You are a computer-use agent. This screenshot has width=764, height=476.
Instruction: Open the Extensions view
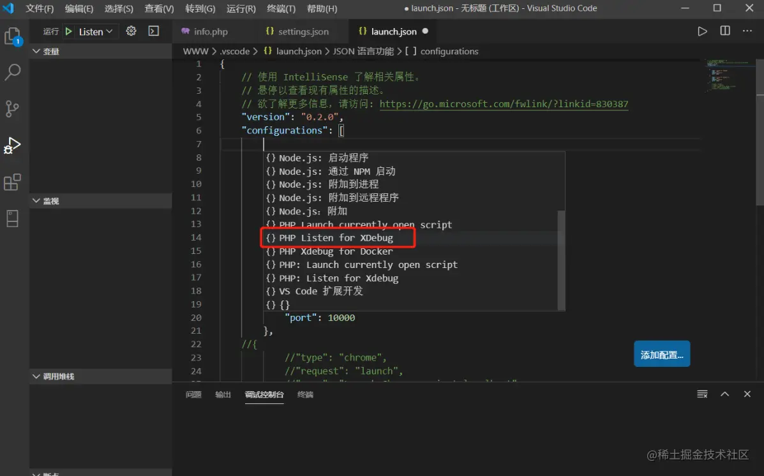12,182
